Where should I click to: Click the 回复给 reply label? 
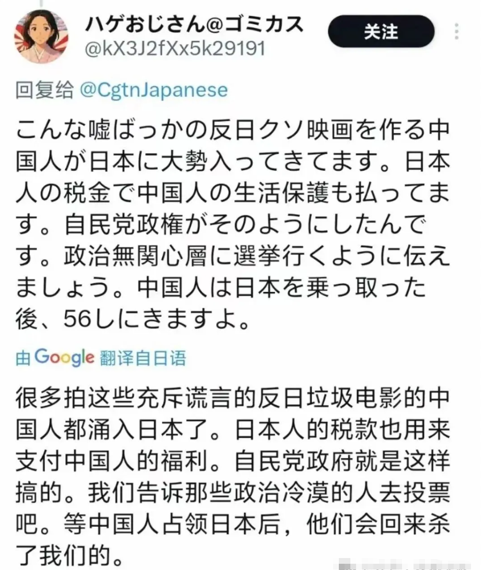coord(45,90)
